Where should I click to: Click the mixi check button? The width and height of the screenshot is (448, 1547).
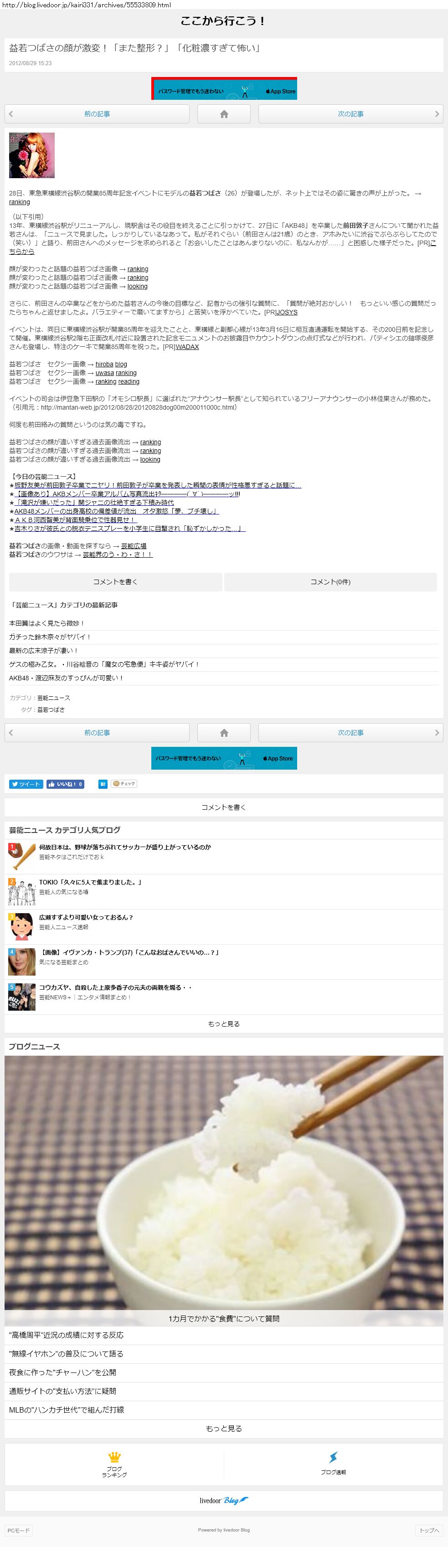124,784
